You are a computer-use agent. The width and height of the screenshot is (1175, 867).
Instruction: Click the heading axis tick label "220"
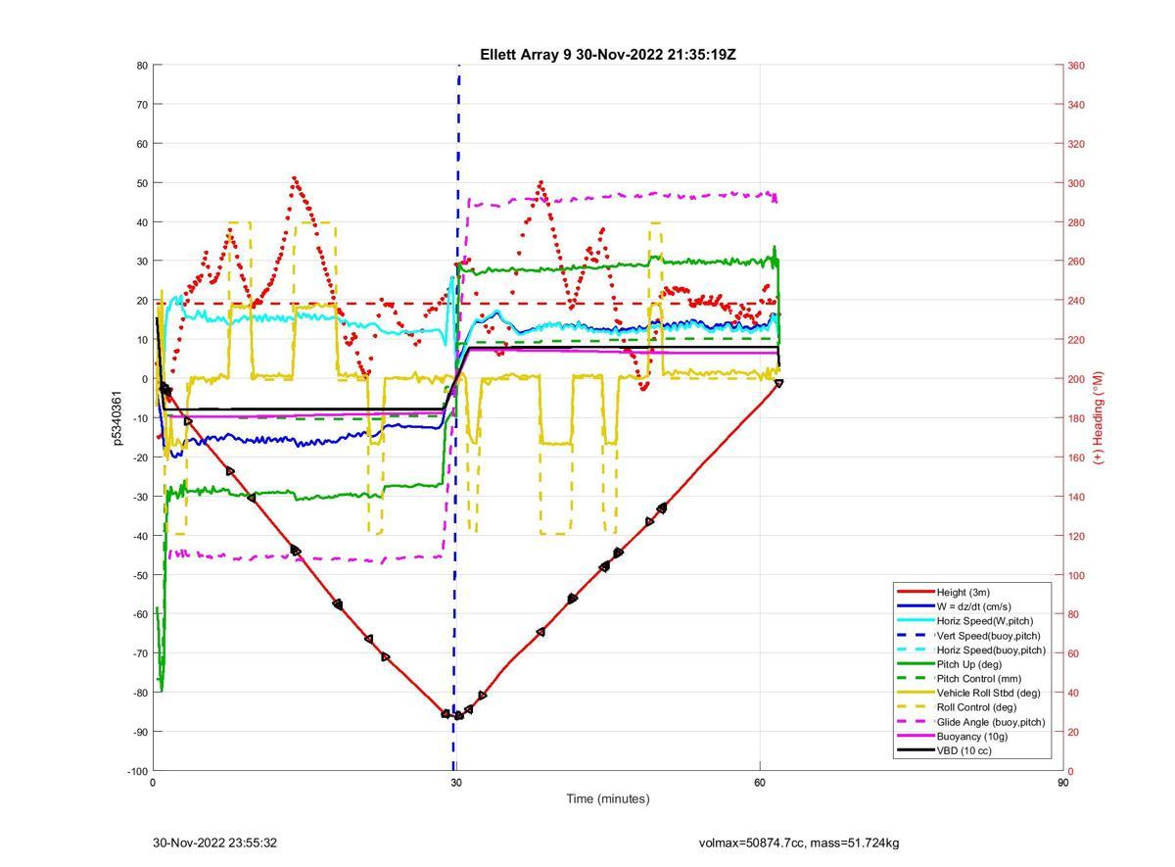[x=1076, y=340]
